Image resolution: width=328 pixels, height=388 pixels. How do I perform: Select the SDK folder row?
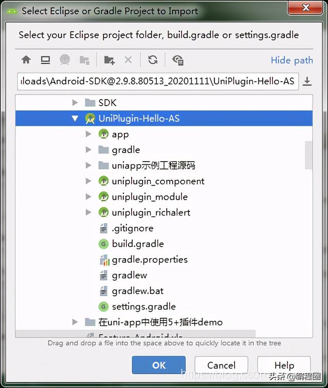point(164,103)
